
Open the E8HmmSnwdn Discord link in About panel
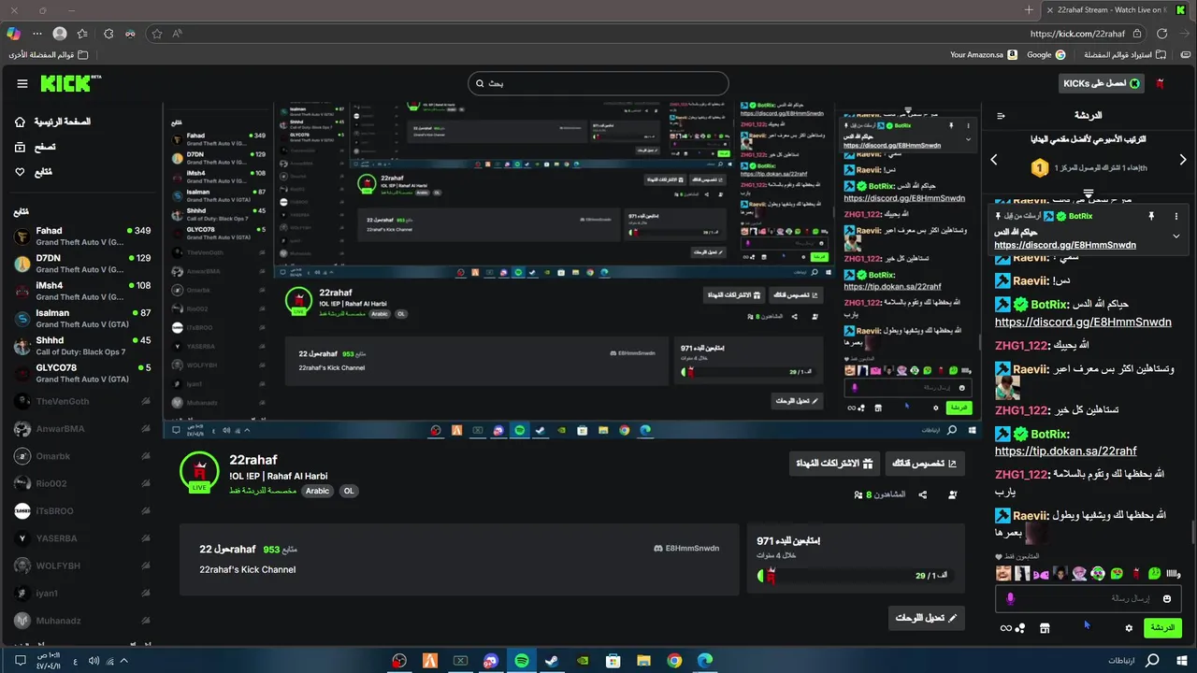686,549
